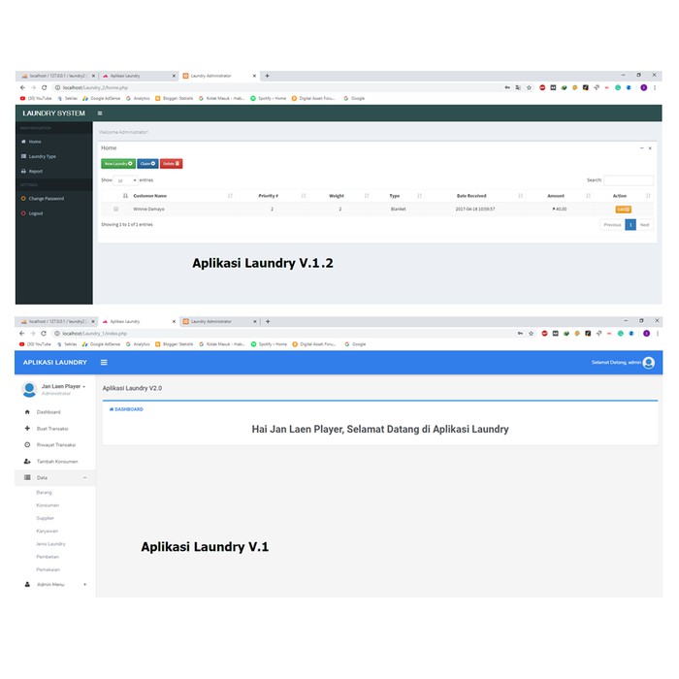Click red Delete button
This screenshot has width=679, height=679.
171,163
